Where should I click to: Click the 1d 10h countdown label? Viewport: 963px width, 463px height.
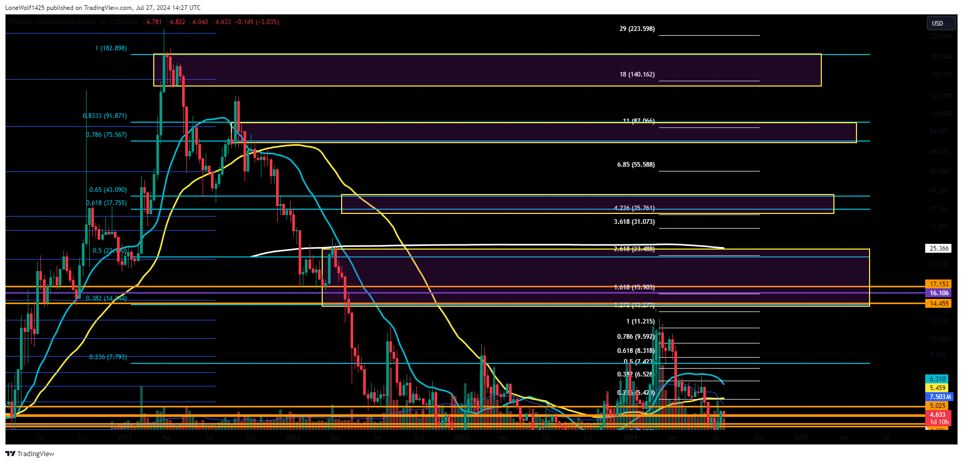938,422
